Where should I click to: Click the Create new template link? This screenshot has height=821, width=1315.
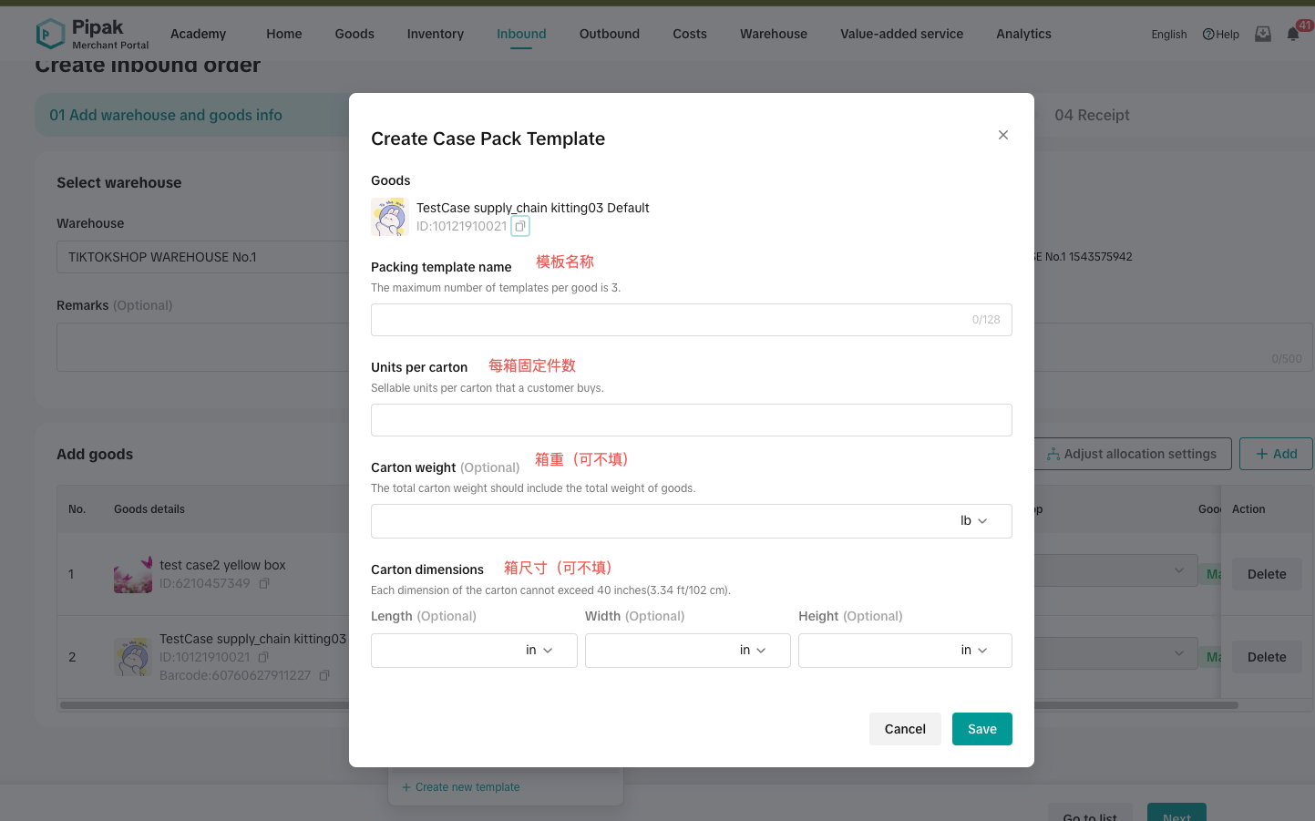coord(461,787)
